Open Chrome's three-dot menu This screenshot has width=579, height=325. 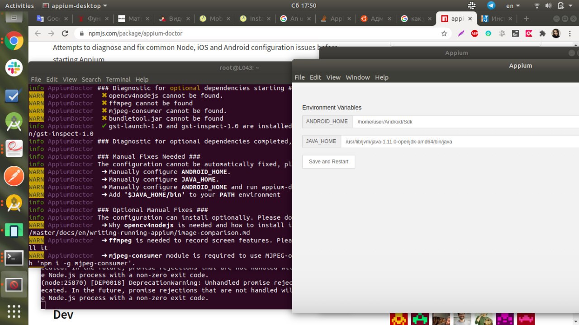570,33
